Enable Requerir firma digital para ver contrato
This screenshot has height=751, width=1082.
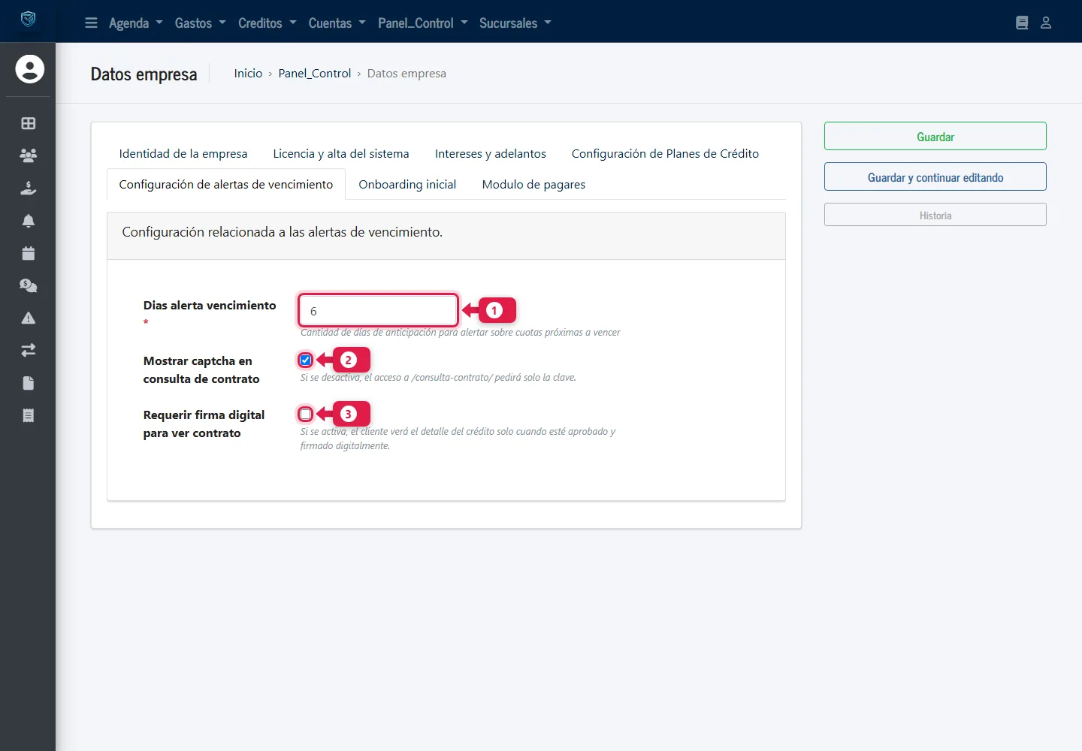(x=306, y=415)
